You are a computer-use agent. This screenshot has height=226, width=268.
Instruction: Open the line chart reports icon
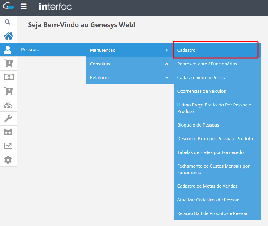coord(8,146)
